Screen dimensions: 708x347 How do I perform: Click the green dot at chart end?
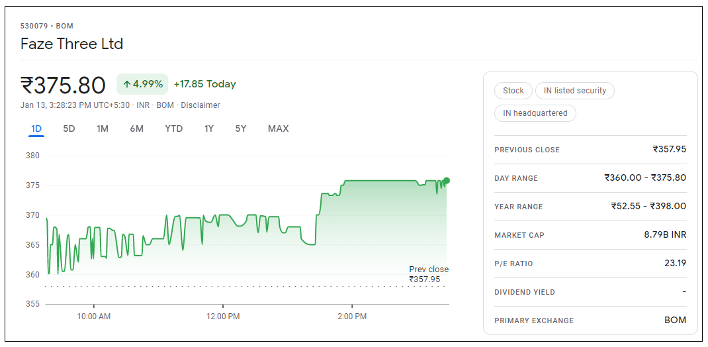click(x=447, y=181)
